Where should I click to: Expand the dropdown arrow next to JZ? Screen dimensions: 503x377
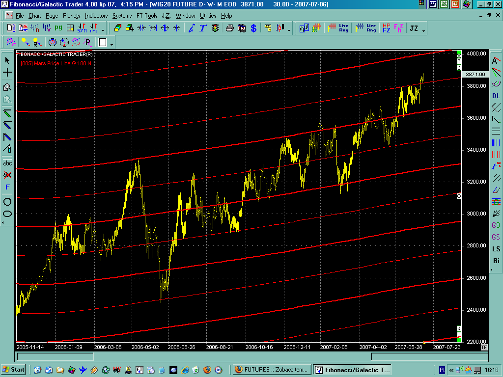423,30
